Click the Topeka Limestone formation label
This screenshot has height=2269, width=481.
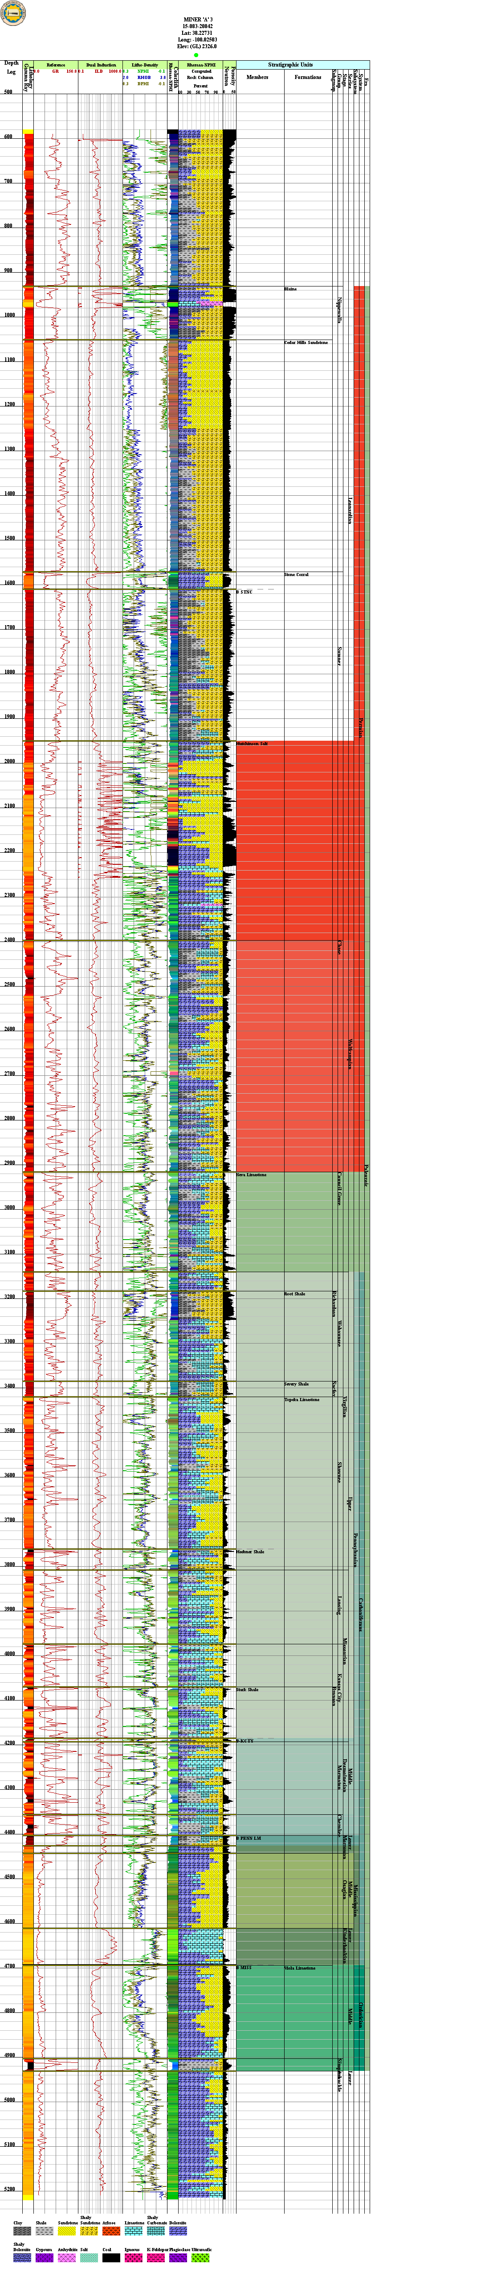coord(302,1400)
